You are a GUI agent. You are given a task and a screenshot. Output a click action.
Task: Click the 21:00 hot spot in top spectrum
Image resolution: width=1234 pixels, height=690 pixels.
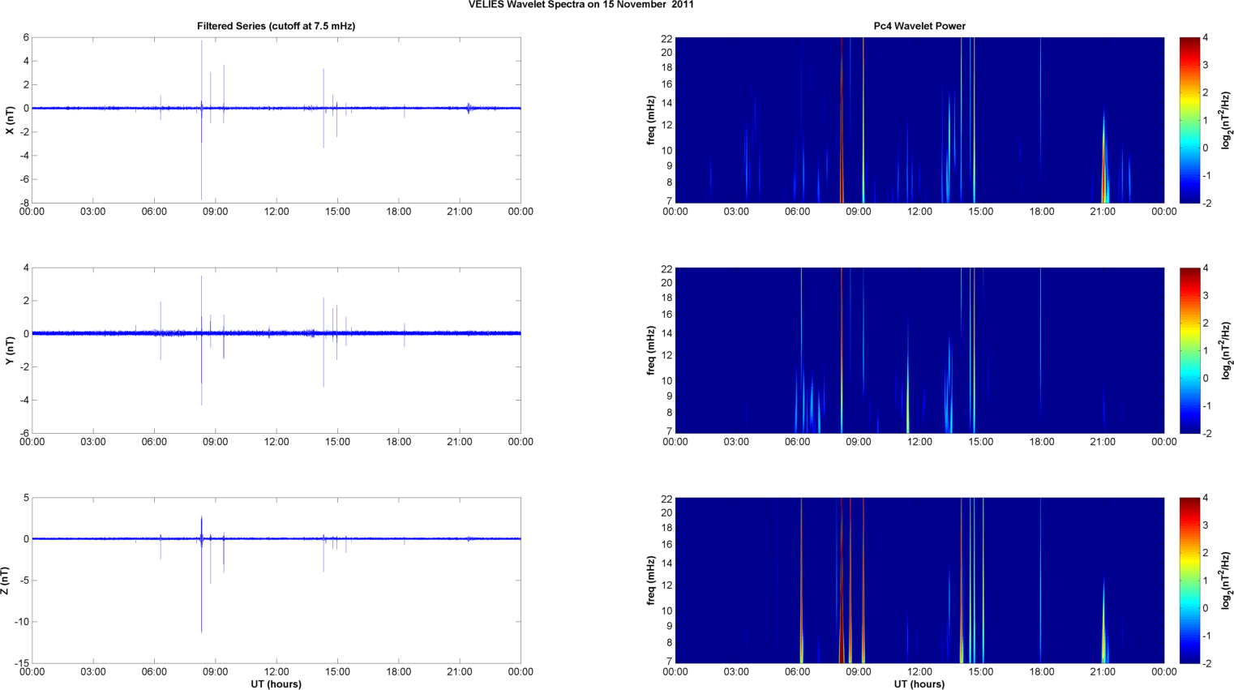(x=1104, y=174)
